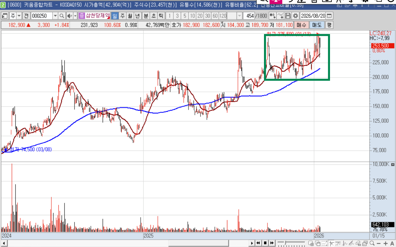Screen dimensions: 396x247
Task: Click the stock code input field 000250
Action: (x=42, y=16)
